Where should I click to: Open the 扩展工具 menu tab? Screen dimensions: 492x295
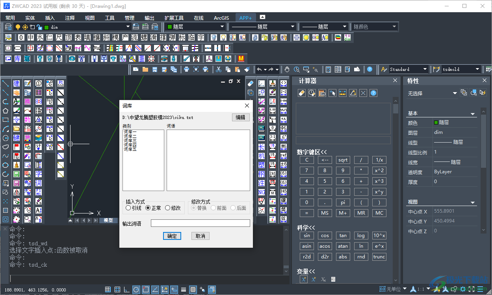[x=174, y=18]
